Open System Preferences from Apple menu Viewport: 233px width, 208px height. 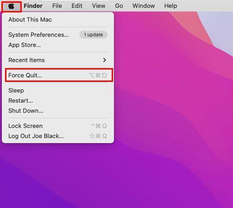click(x=58, y=35)
